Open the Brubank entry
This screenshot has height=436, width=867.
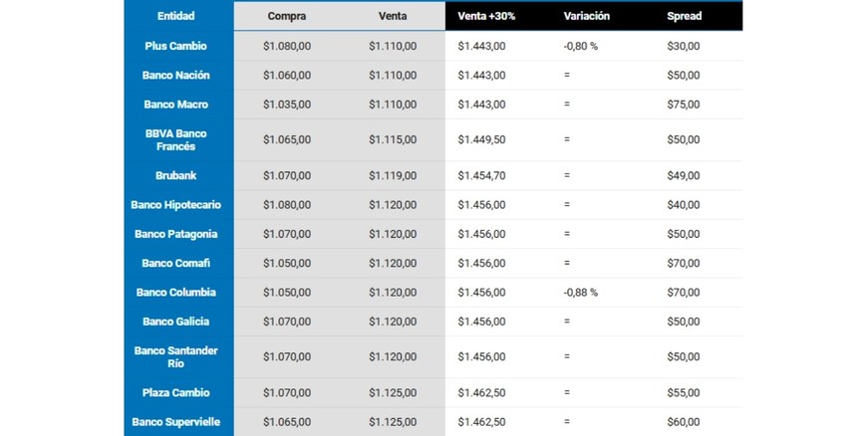pos(176,175)
